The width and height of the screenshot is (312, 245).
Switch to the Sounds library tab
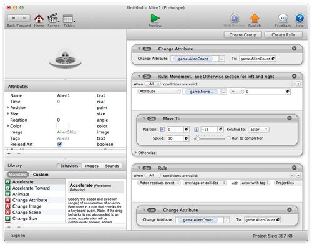click(112, 166)
